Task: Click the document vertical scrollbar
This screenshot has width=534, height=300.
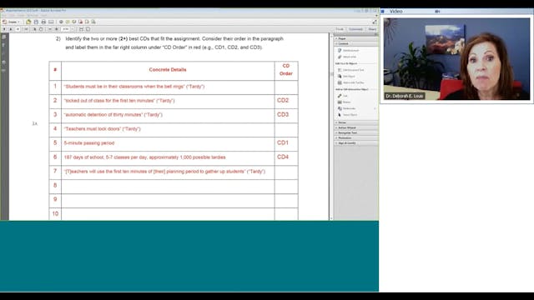Action: [331, 127]
